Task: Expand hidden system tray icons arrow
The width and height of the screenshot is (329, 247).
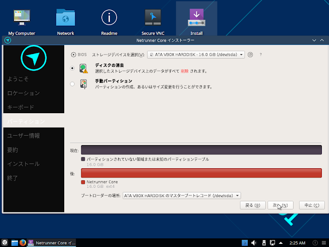Action: point(281,243)
